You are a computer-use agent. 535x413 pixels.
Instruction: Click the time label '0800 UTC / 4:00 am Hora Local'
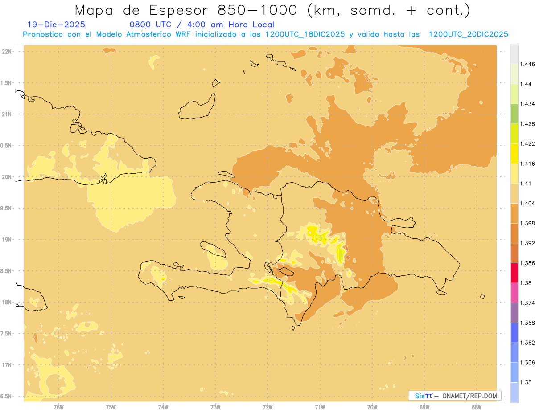point(202,25)
